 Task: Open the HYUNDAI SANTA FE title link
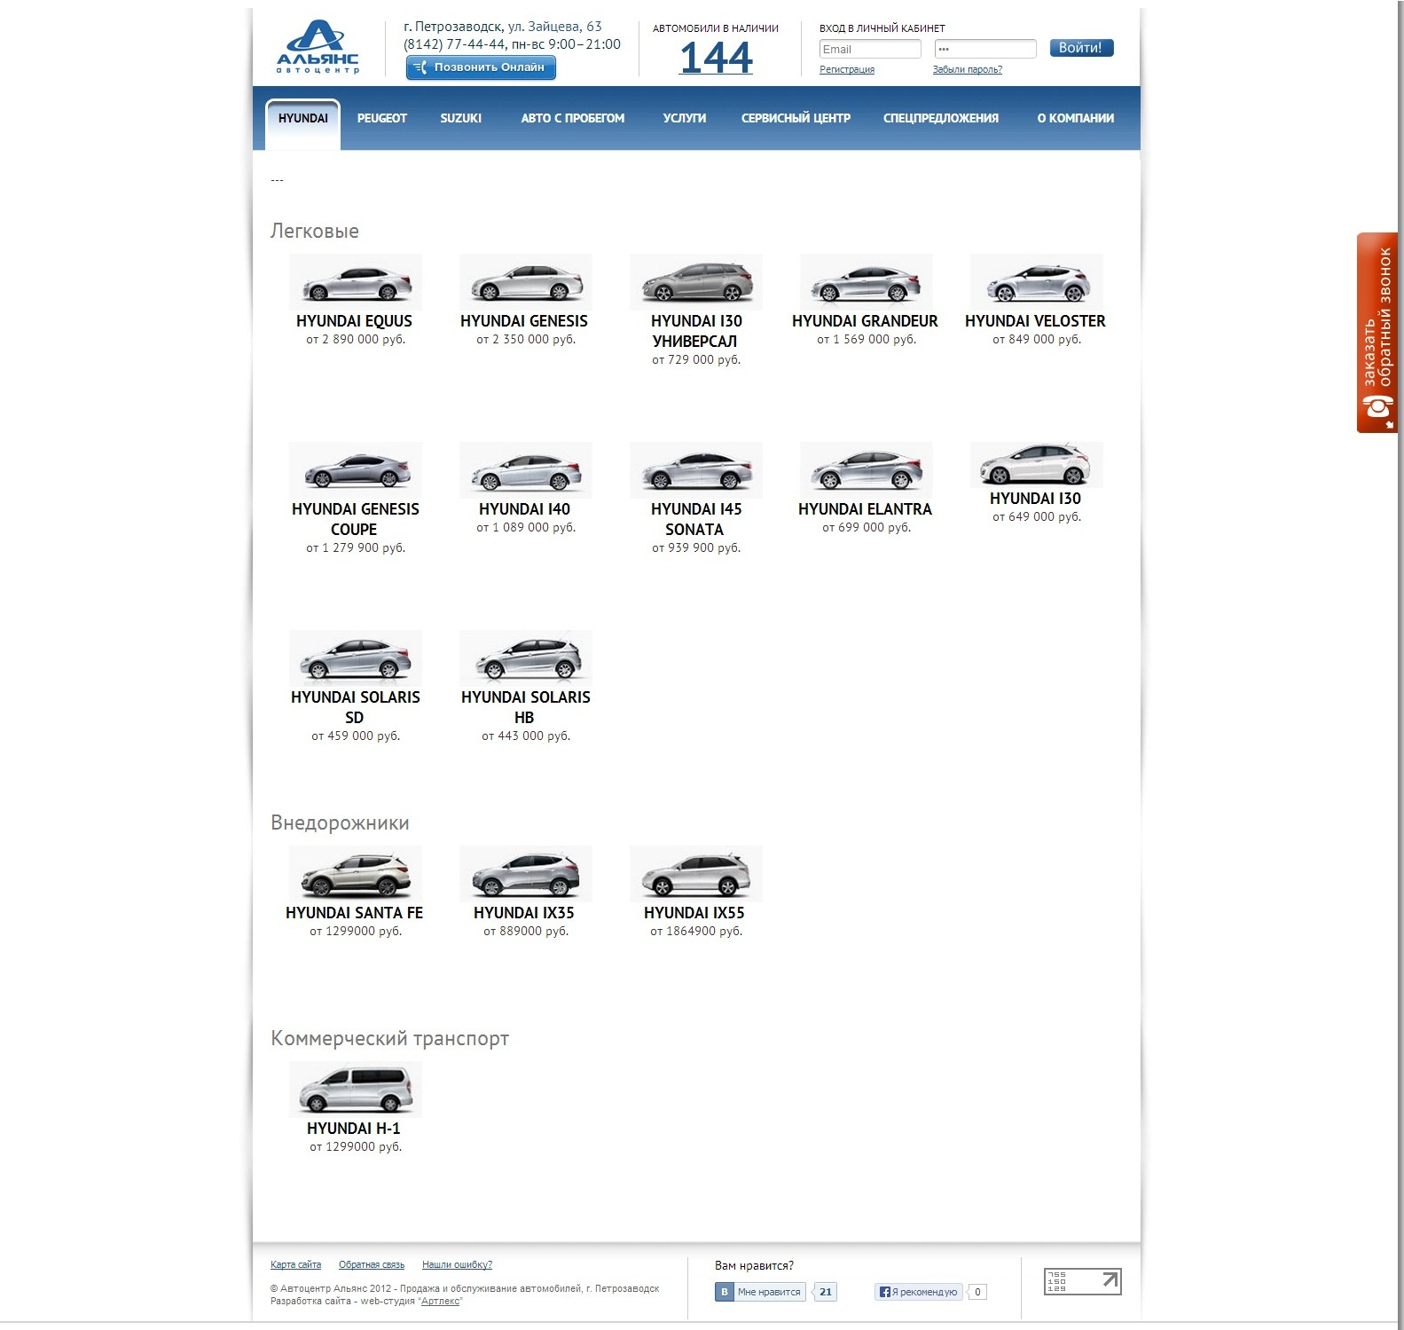pos(355,913)
